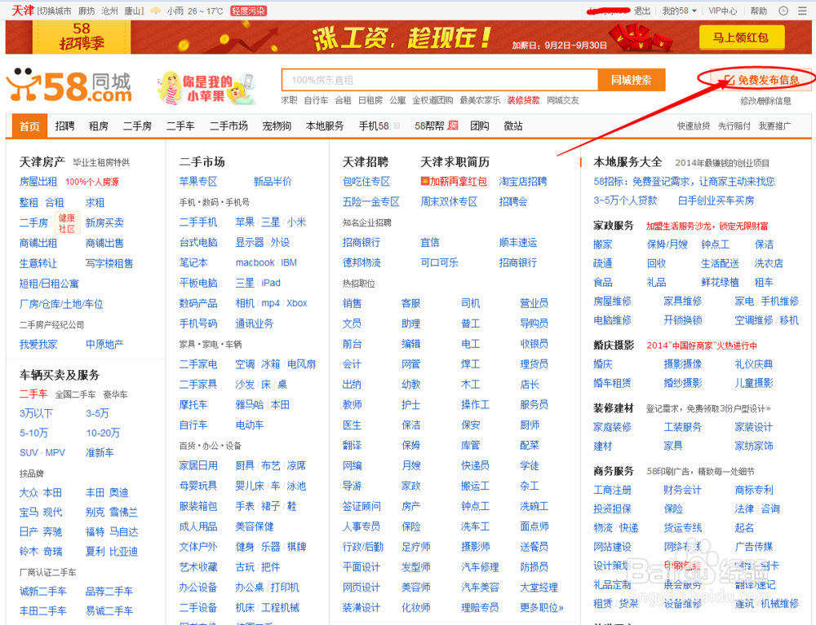Viewport: 816px width, 625px height.
Task: Open 房屋出租 under 天津房产
Action: click(x=38, y=182)
